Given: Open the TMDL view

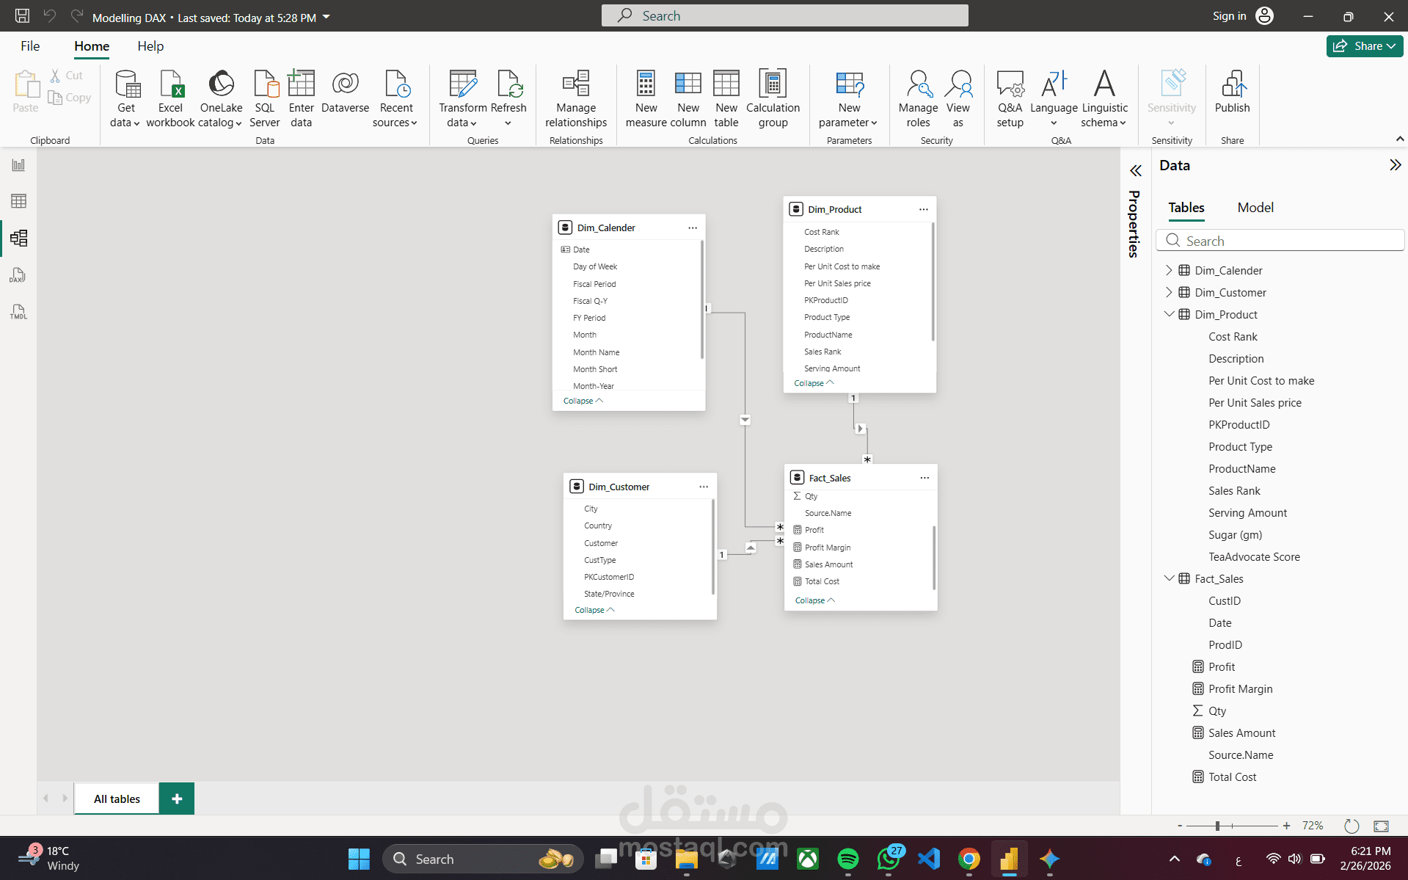Looking at the screenshot, I should point(18,312).
